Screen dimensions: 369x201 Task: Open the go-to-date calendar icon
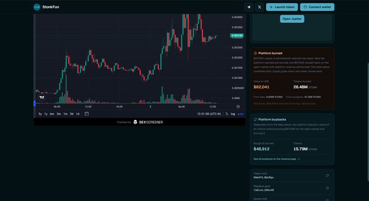(x=86, y=114)
